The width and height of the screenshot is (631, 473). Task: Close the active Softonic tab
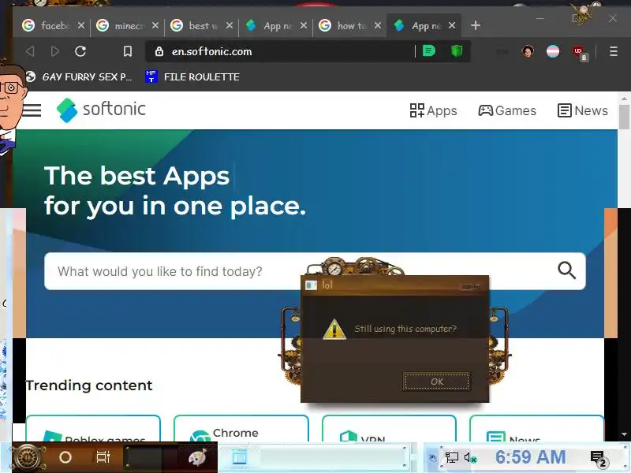click(x=452, y=25)
